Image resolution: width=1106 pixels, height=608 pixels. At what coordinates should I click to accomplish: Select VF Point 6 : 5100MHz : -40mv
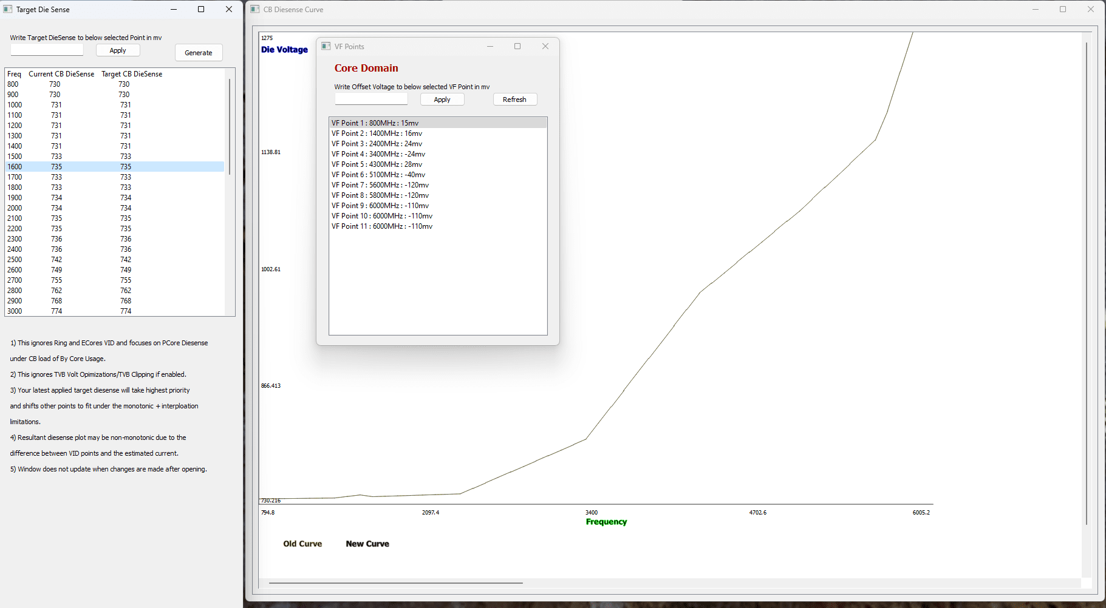[x=438, y=175]
